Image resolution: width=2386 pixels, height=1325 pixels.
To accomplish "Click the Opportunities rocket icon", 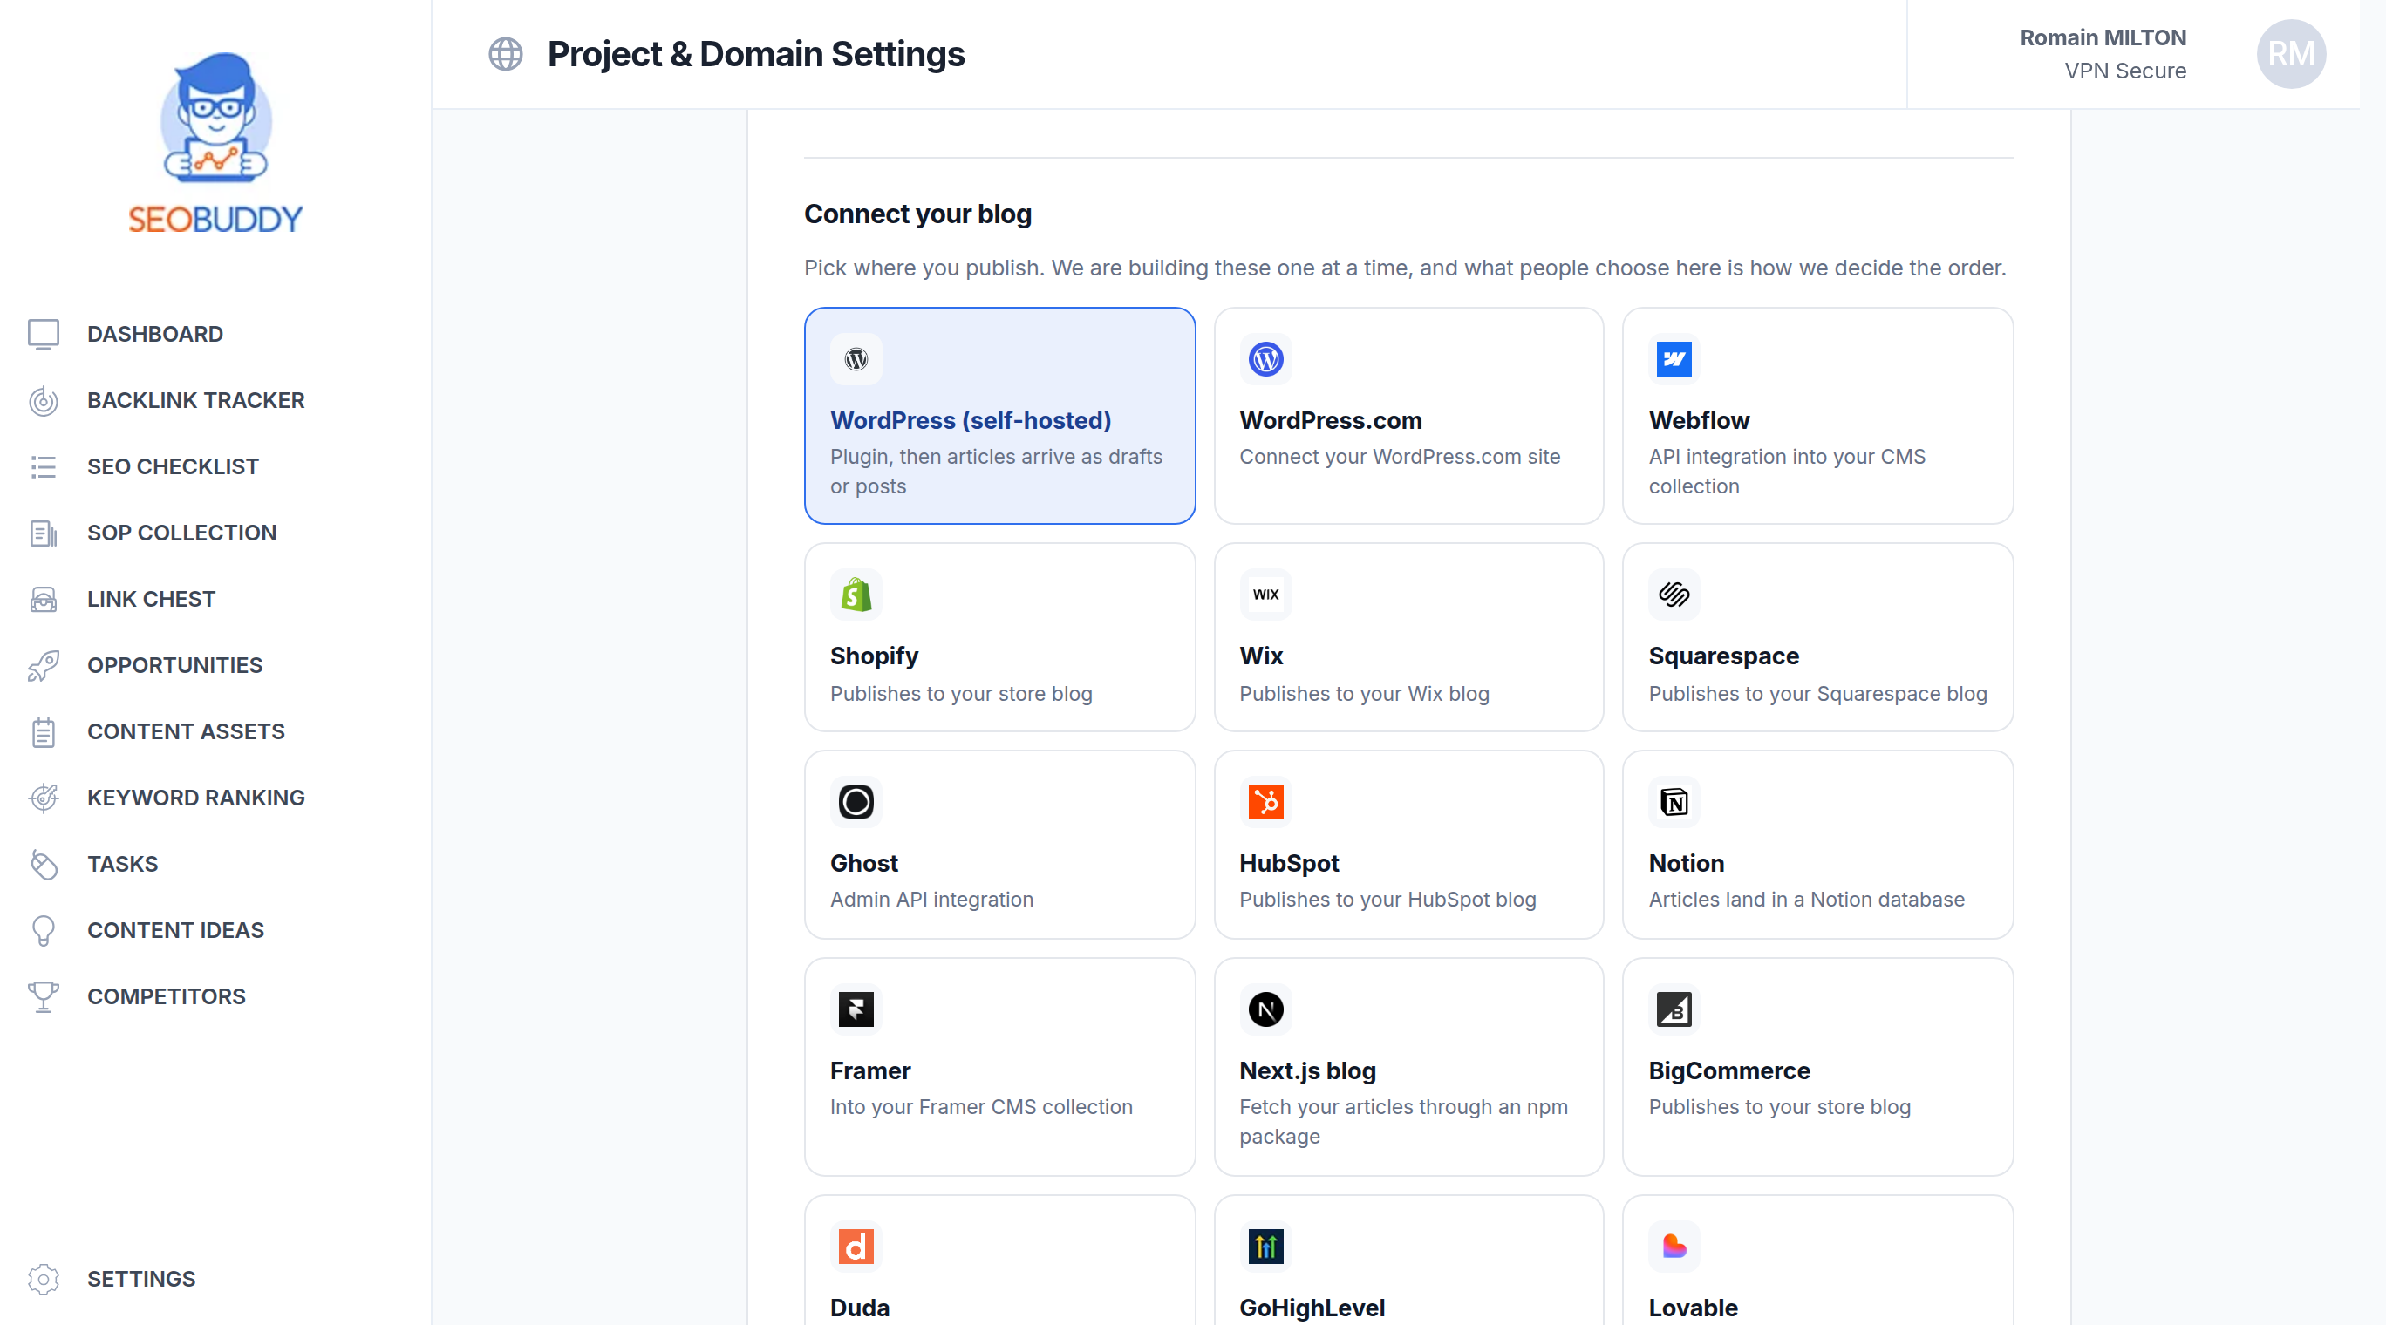I will [x=44, y=666].
